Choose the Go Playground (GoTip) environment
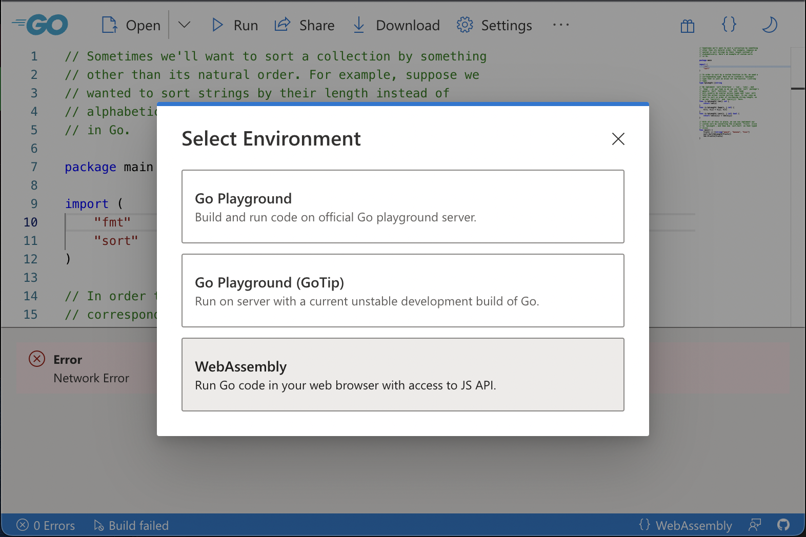The image size is (806, 537). pos(403,291)
